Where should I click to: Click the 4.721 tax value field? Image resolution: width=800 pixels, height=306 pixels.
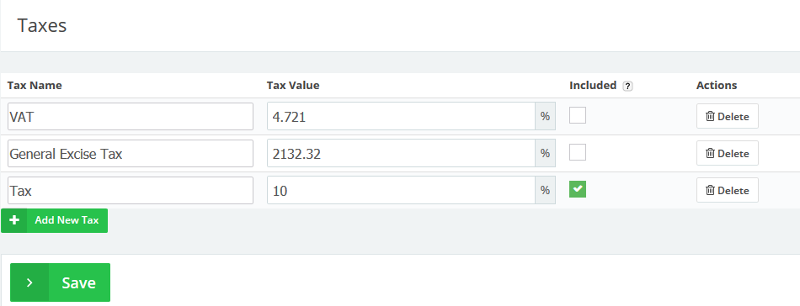click(x=401, y=117)
